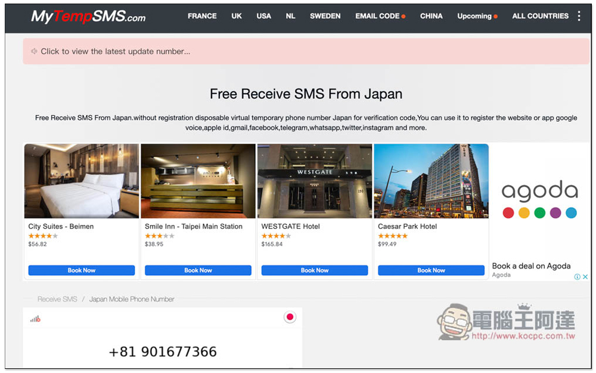Viewport: 596px width, 373px height.
Task: Click the speaker icon in the notice bar
Action: coord(34,51)
